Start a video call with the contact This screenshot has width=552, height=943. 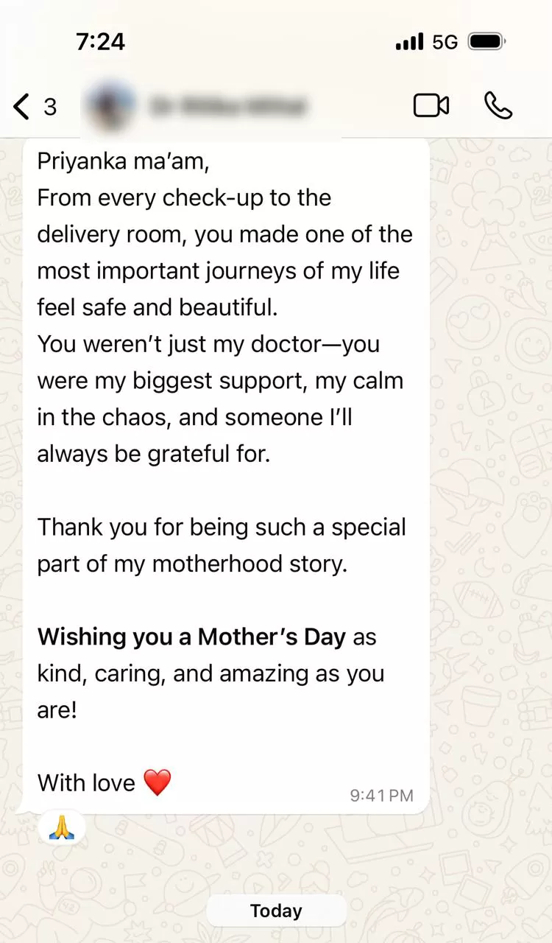[431, 106]
